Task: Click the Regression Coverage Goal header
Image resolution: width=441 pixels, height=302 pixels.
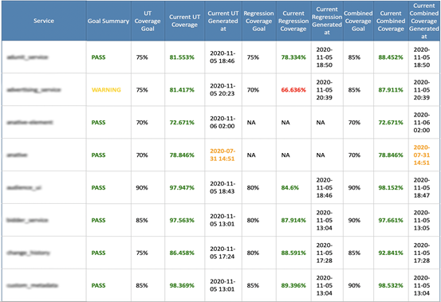Action: (258, 21)
